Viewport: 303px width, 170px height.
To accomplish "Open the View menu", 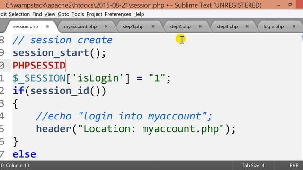I will 50,14.
